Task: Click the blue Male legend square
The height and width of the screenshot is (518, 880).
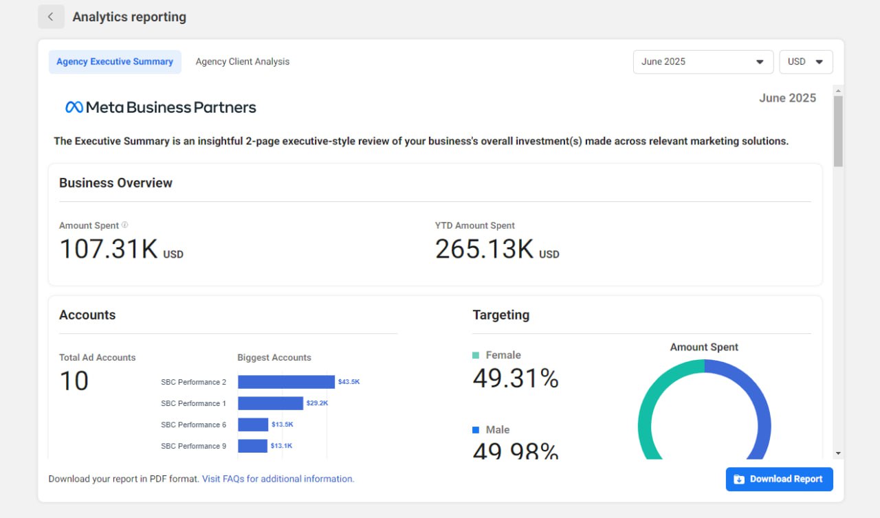Action: (476, 430)
